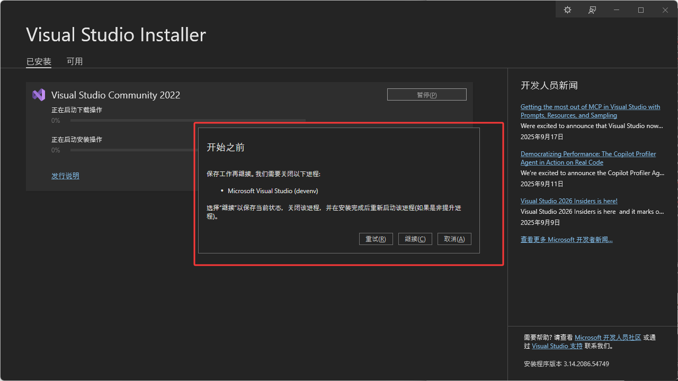
Task: Maximize the Visual Studio Installer window
Action: [x=641, y=10]
